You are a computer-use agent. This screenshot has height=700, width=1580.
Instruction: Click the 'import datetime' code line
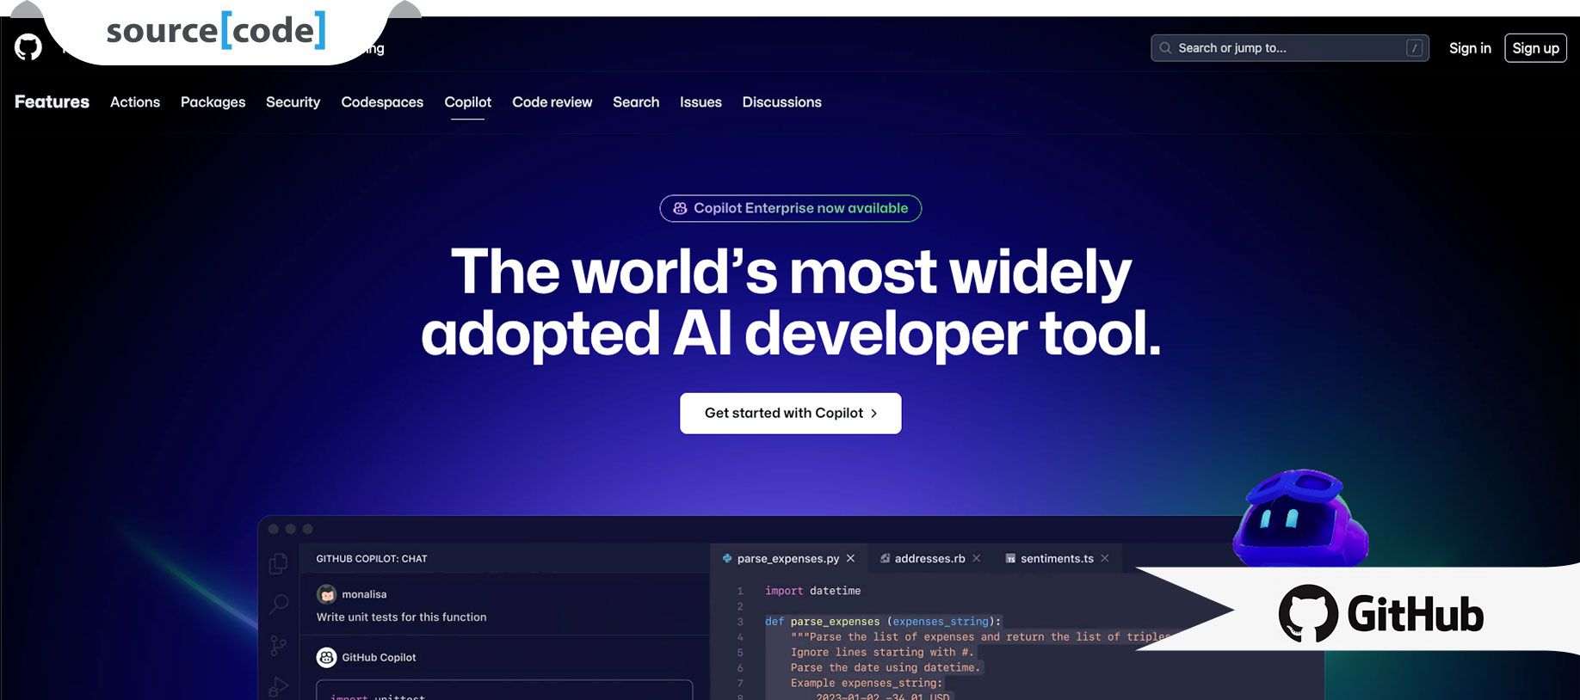pyautogui.click(x=812, y=591)
